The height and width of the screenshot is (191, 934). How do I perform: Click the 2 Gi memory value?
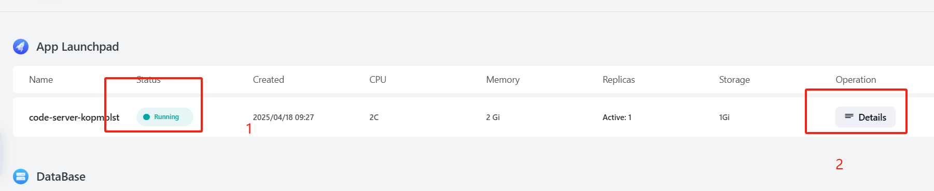(493, 117)
